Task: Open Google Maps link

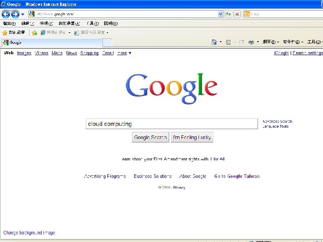Action: coord(57,53)
